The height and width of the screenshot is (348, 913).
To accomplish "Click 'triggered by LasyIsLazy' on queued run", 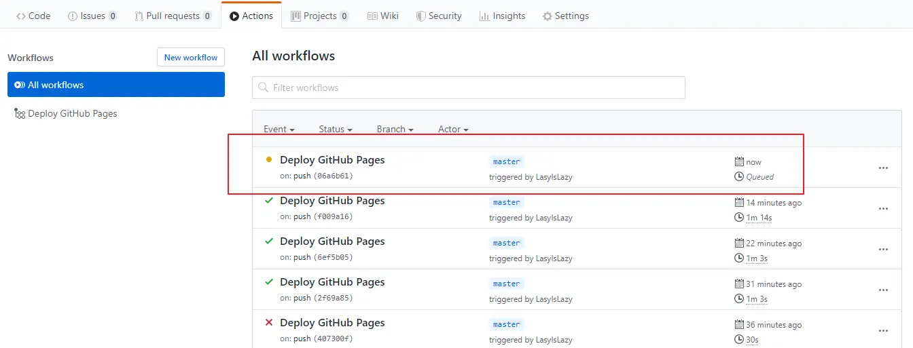I will click(531, 177).
